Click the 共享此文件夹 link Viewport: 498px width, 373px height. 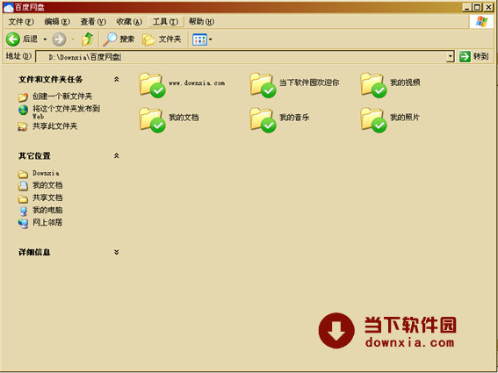pyautogui.click(x=54, y=126)
